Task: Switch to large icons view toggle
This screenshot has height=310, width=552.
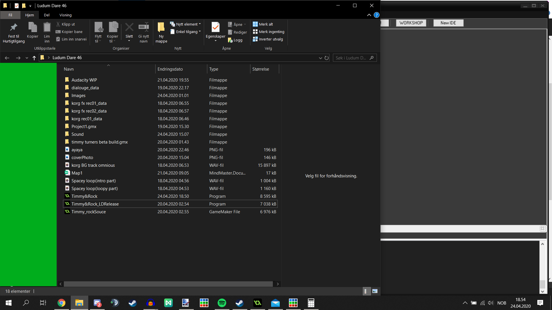Action: [x=375, y=291]
